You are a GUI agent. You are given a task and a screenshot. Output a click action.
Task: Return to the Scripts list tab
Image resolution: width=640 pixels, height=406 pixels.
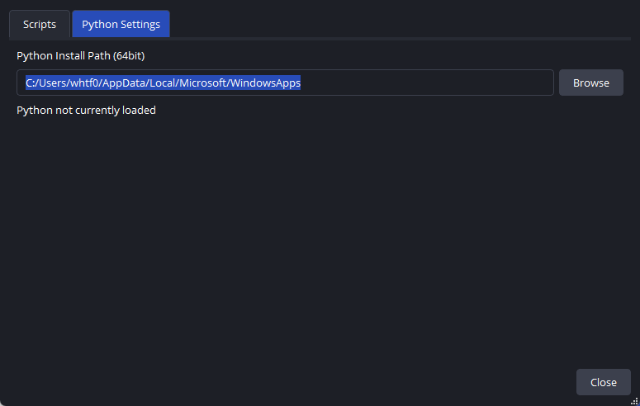coord(40,24)
